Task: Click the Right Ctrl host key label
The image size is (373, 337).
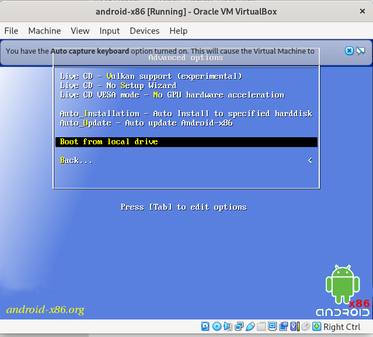Action: pos(342,327)
